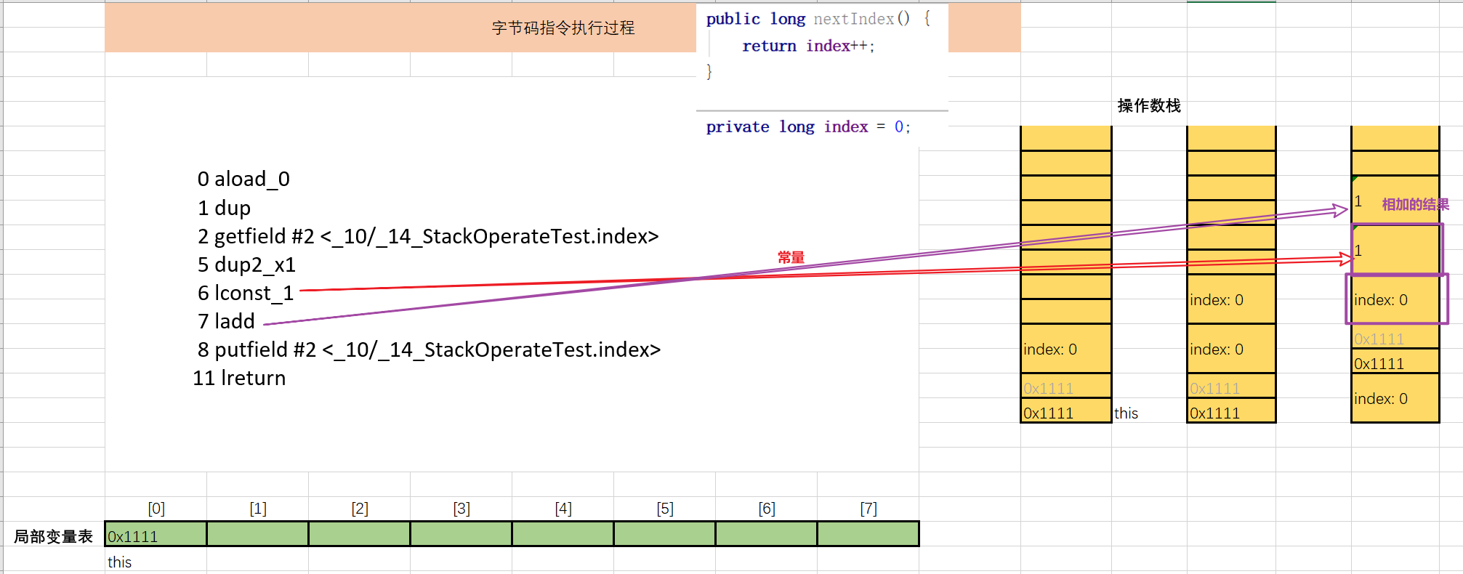Click the [1] slot index label

pos(258,509)
